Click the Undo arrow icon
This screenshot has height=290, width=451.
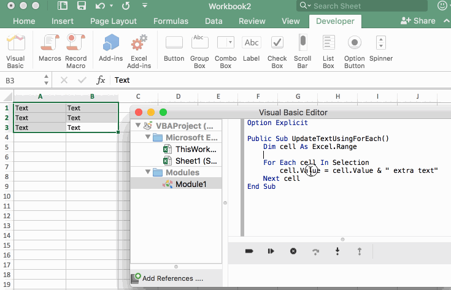point(100,6)
